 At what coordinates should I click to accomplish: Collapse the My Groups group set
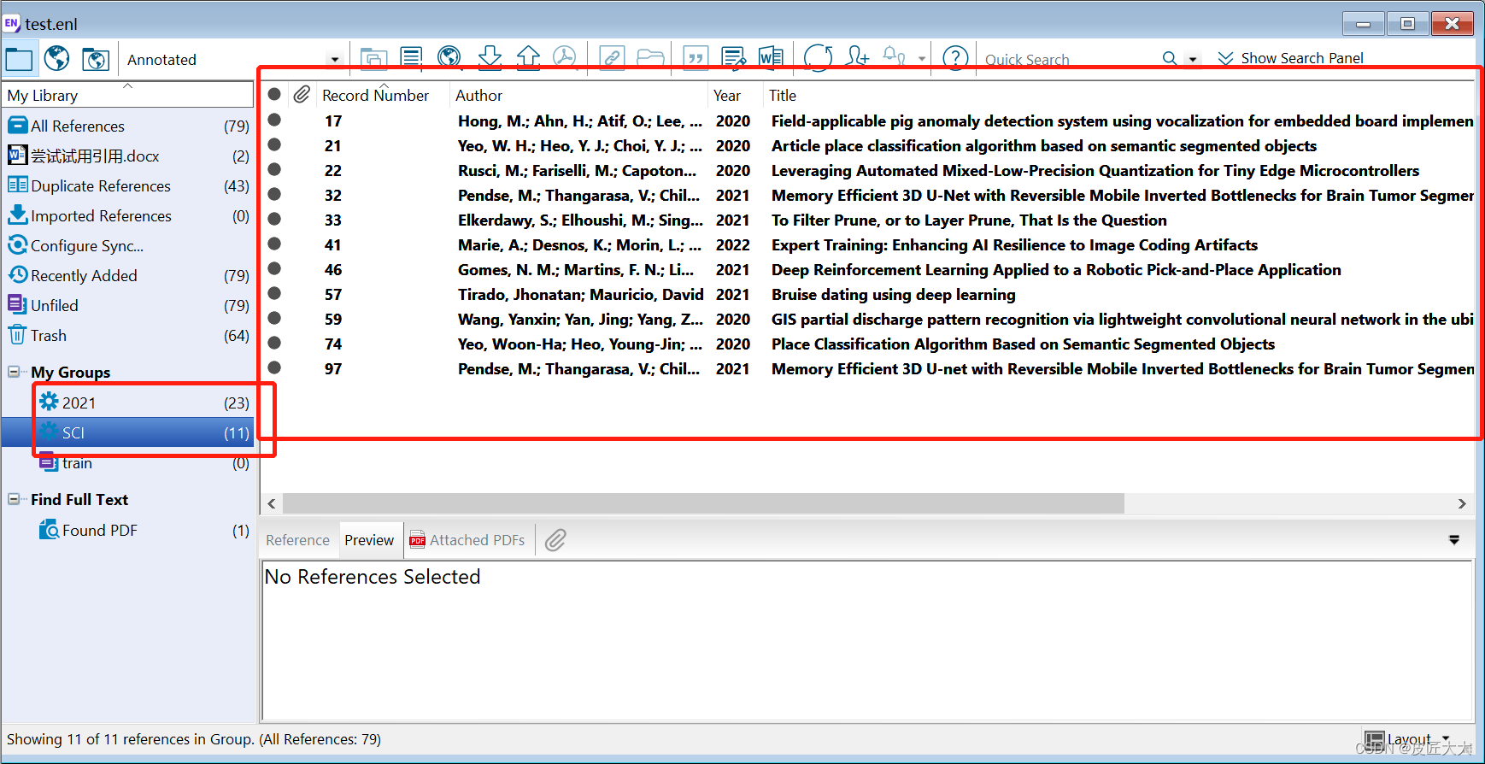tap(14, 372)
